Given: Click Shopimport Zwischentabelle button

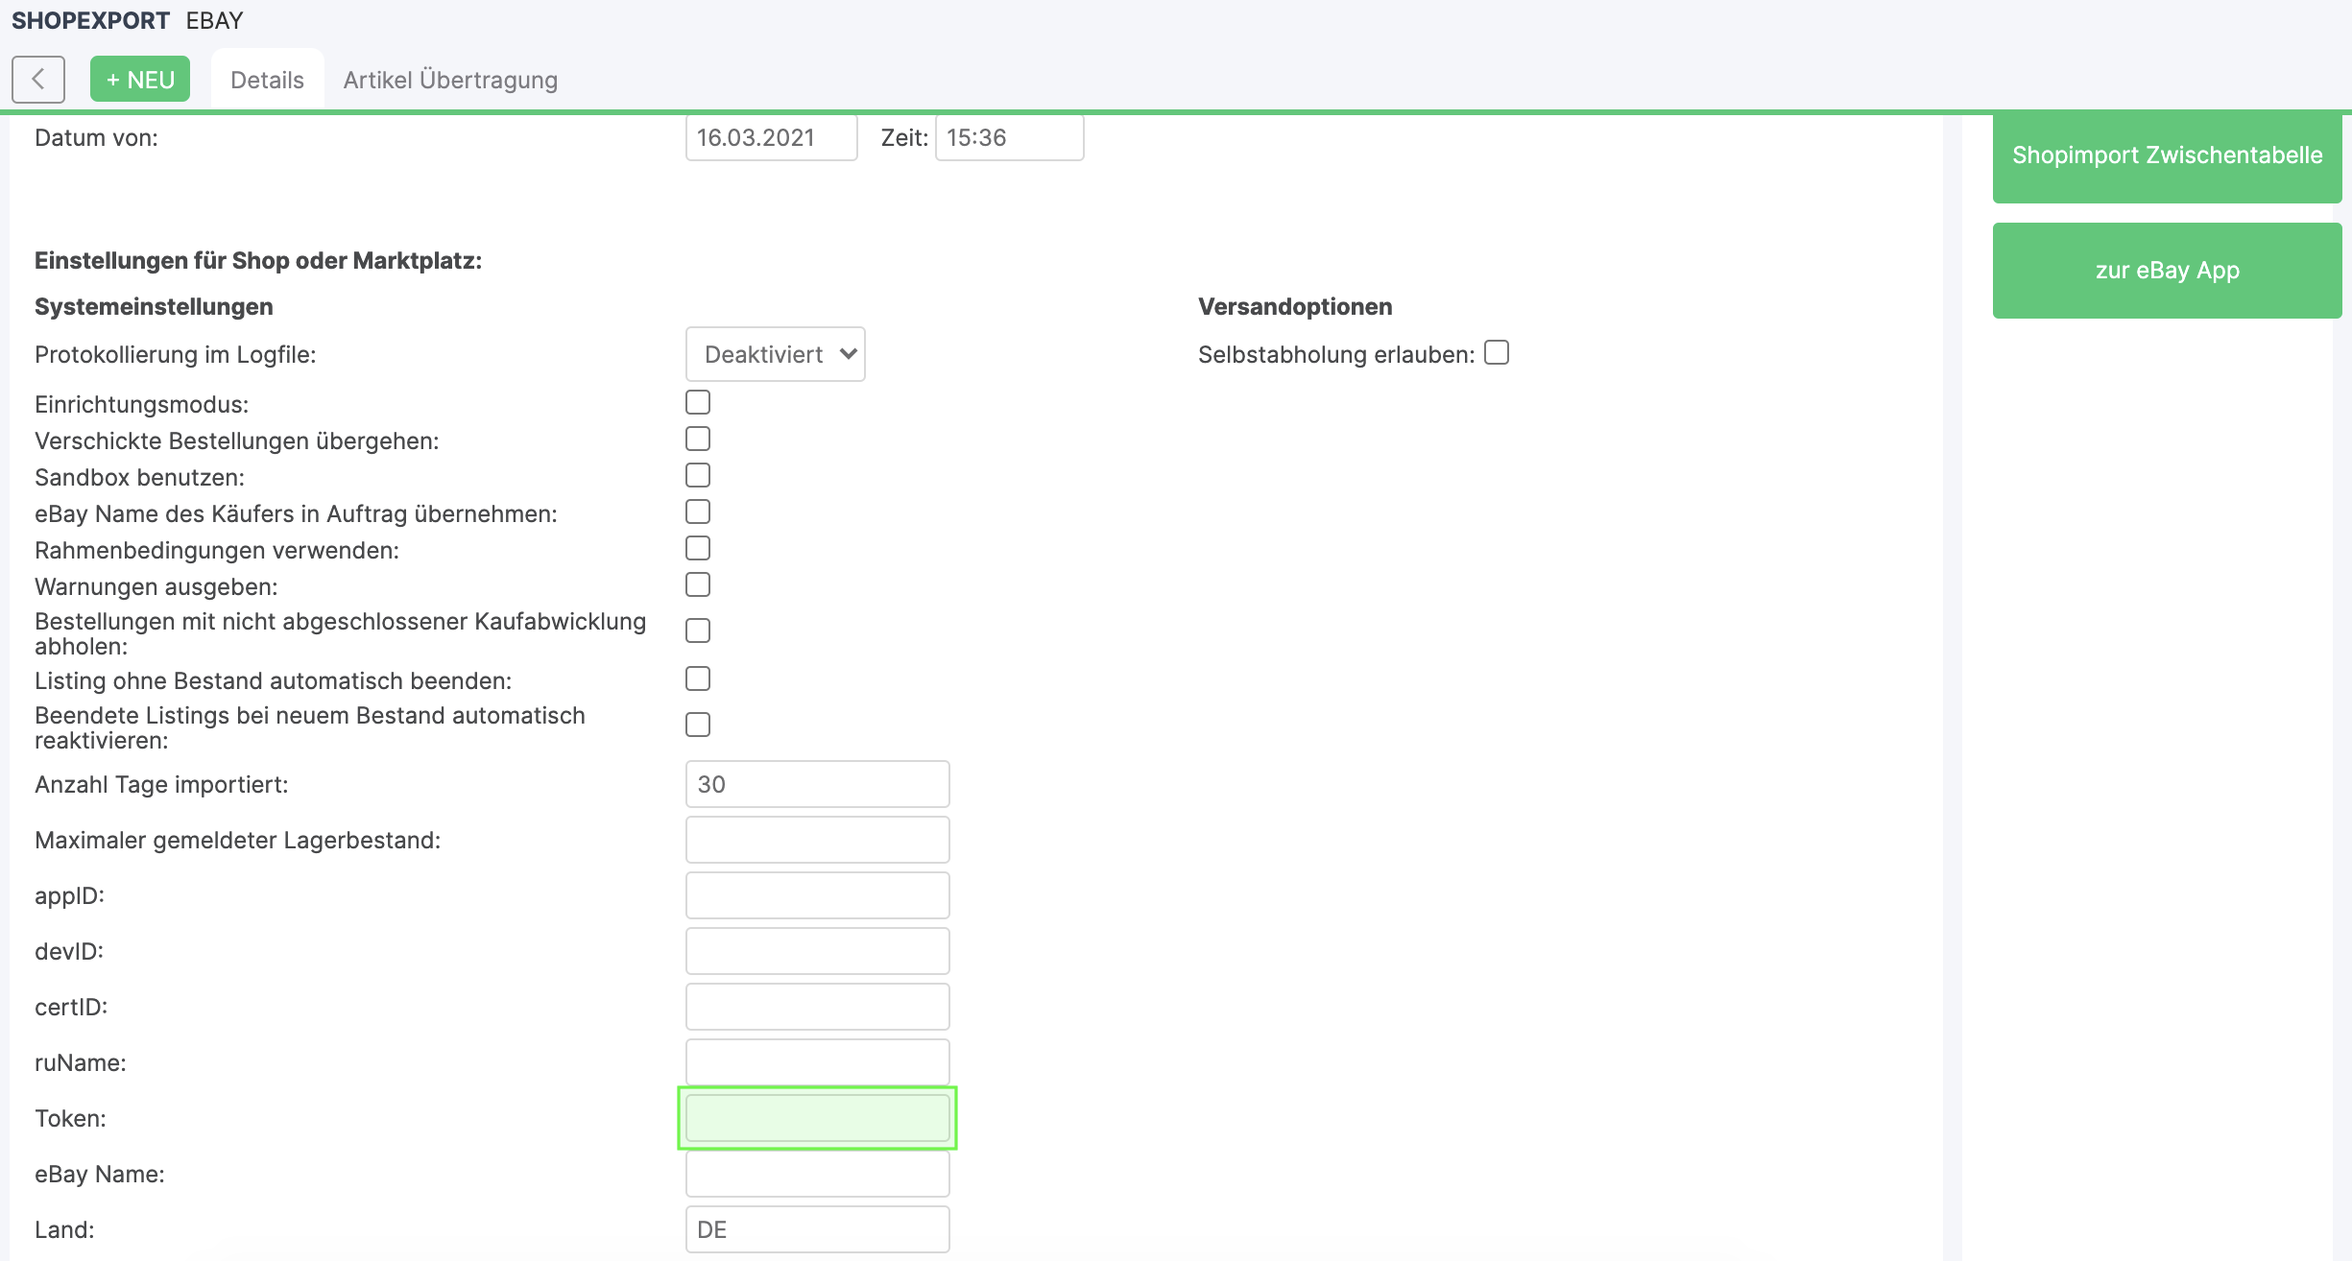Looking at the screenshot, I should 2167,155.
